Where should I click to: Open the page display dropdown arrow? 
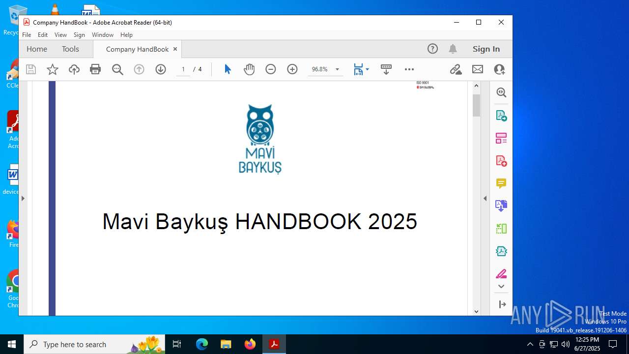367,69
